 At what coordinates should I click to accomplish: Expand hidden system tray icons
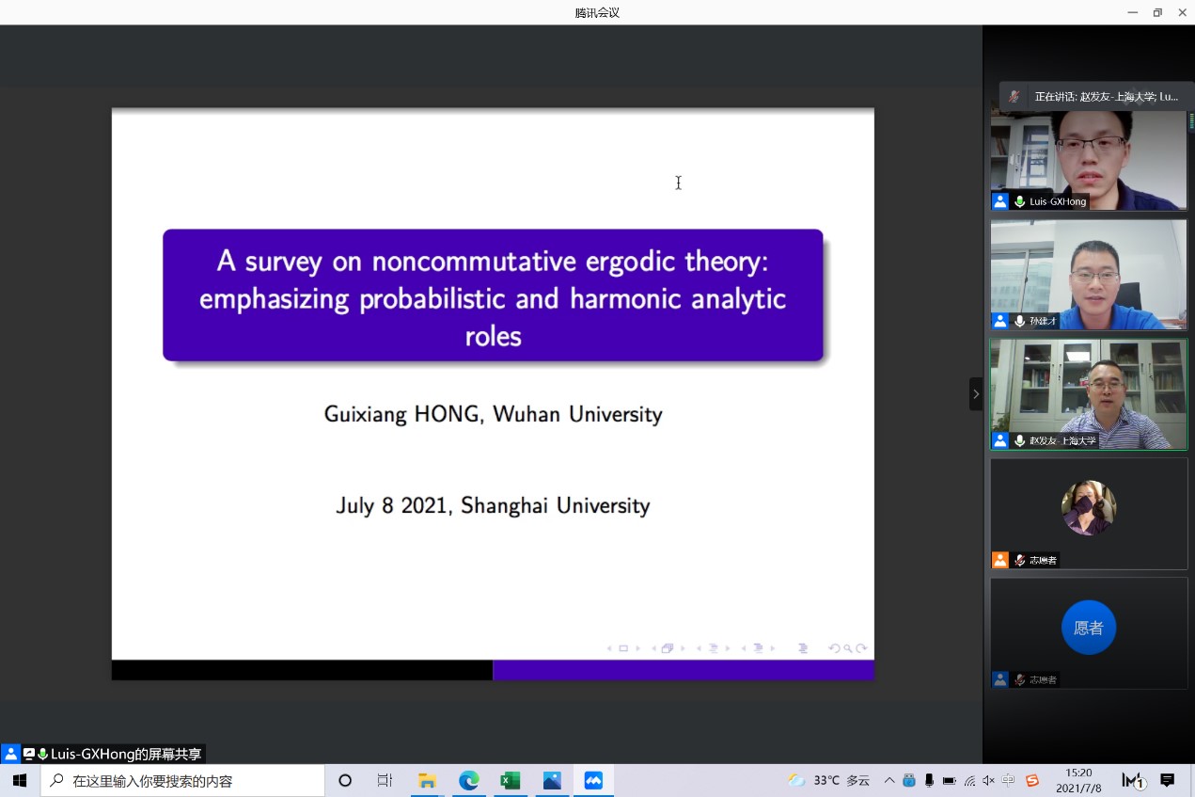coord(889,780)
